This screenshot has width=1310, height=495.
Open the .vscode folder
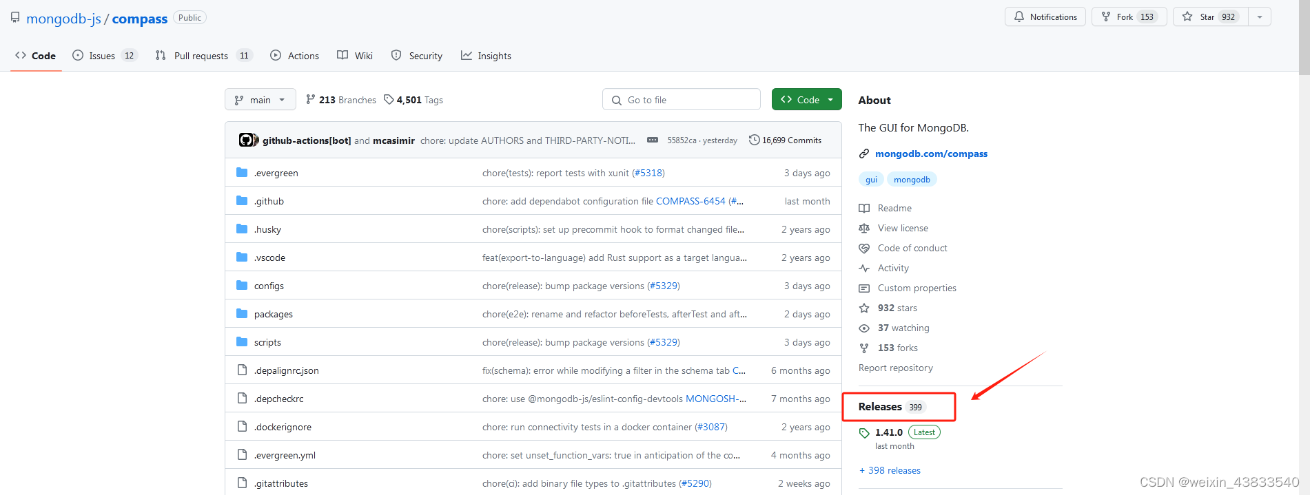pos(269,257)
